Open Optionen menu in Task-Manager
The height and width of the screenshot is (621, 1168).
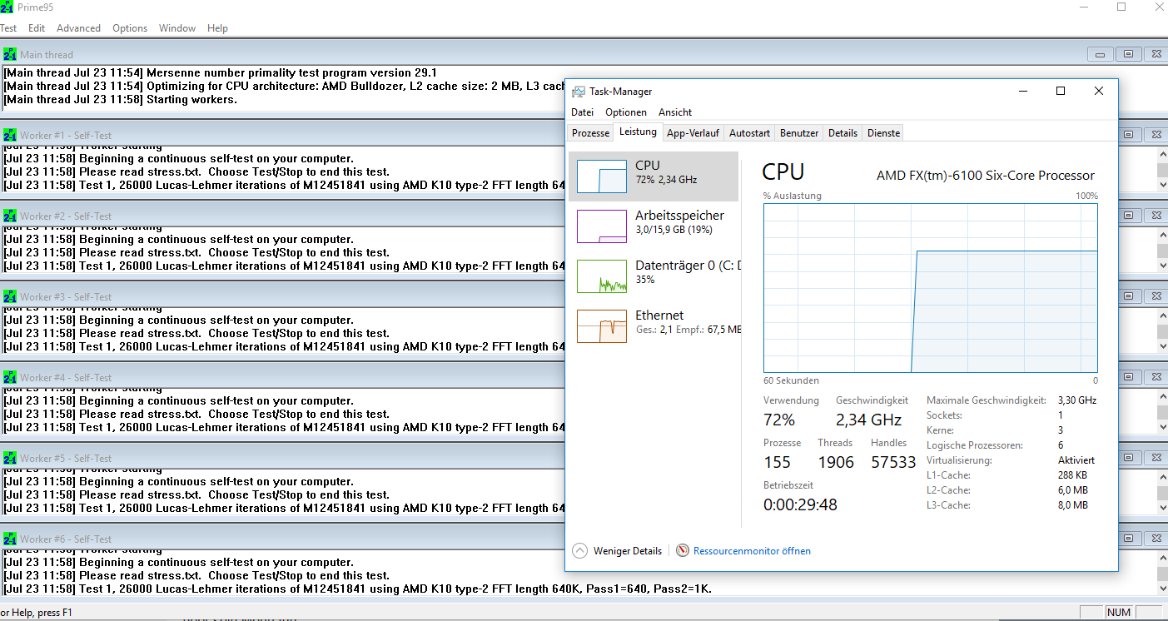click(626, 112)
